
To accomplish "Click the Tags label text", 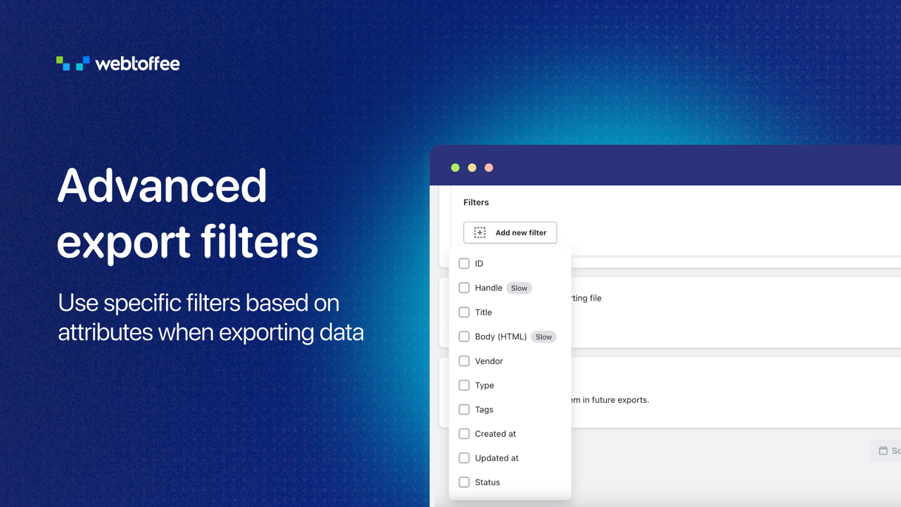I will [x=484, y=410].
